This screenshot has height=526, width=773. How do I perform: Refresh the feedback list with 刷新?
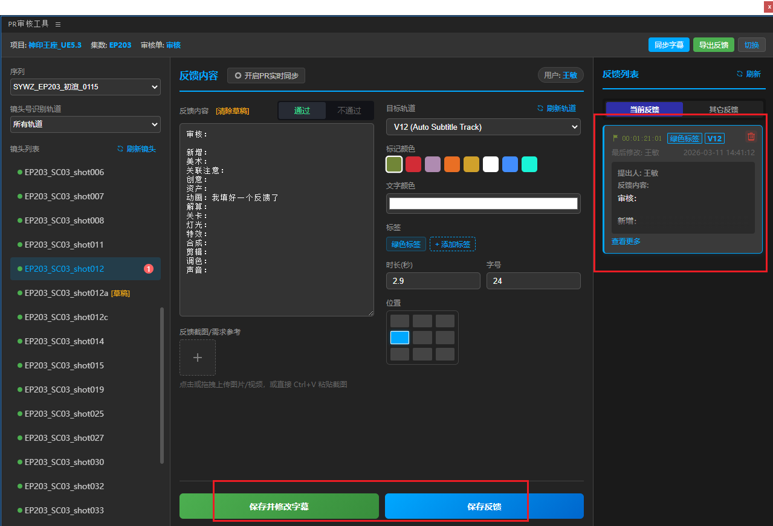coord(748,74)
